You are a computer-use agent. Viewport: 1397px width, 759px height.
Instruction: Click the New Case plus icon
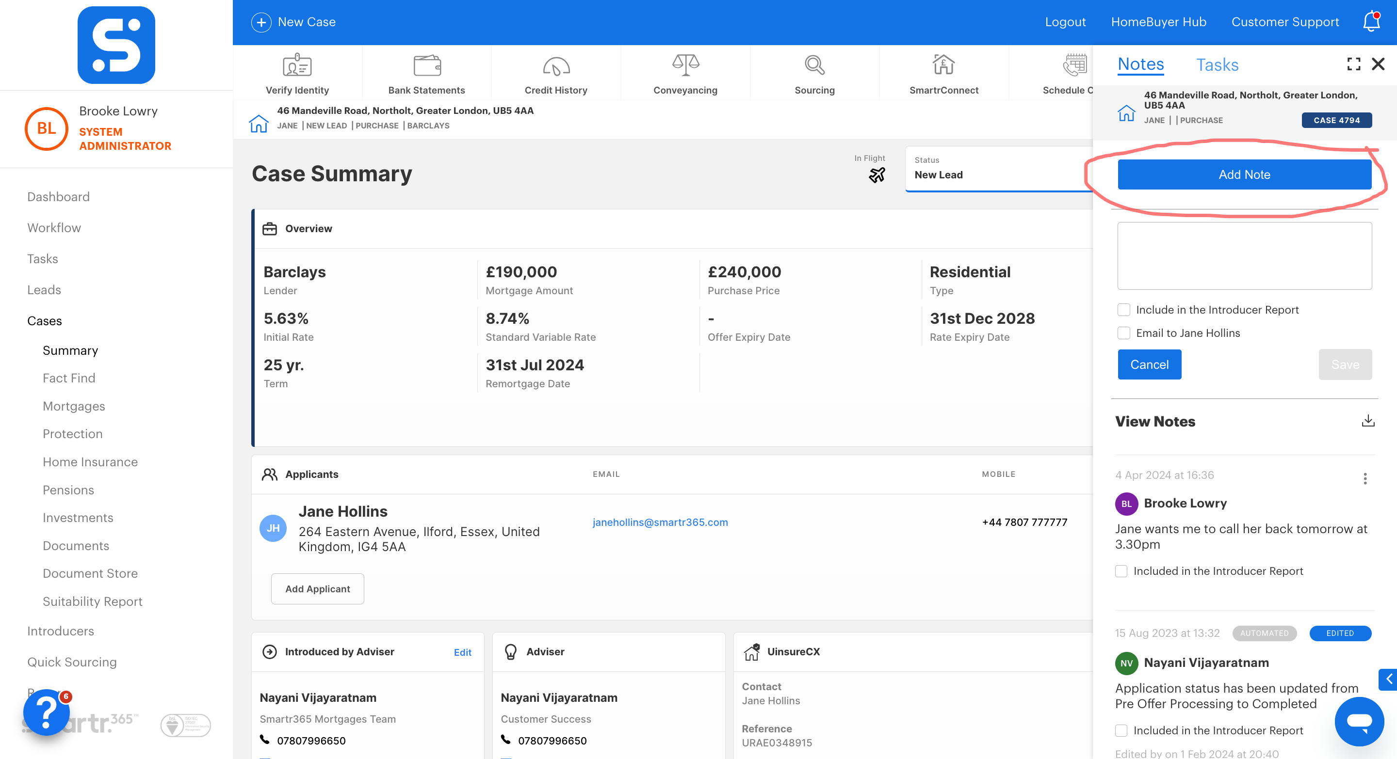[x=261, y=22]
